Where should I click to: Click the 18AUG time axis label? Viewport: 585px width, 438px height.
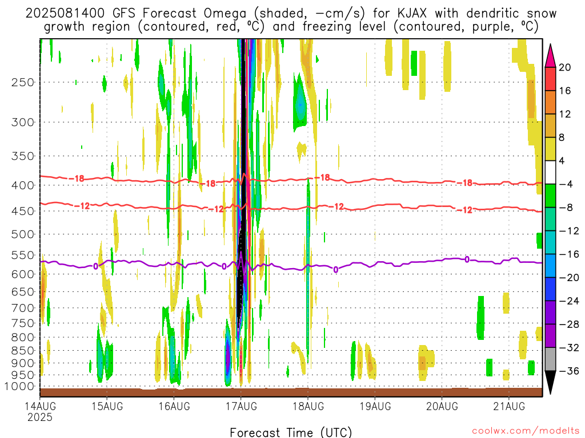point(308,406)
